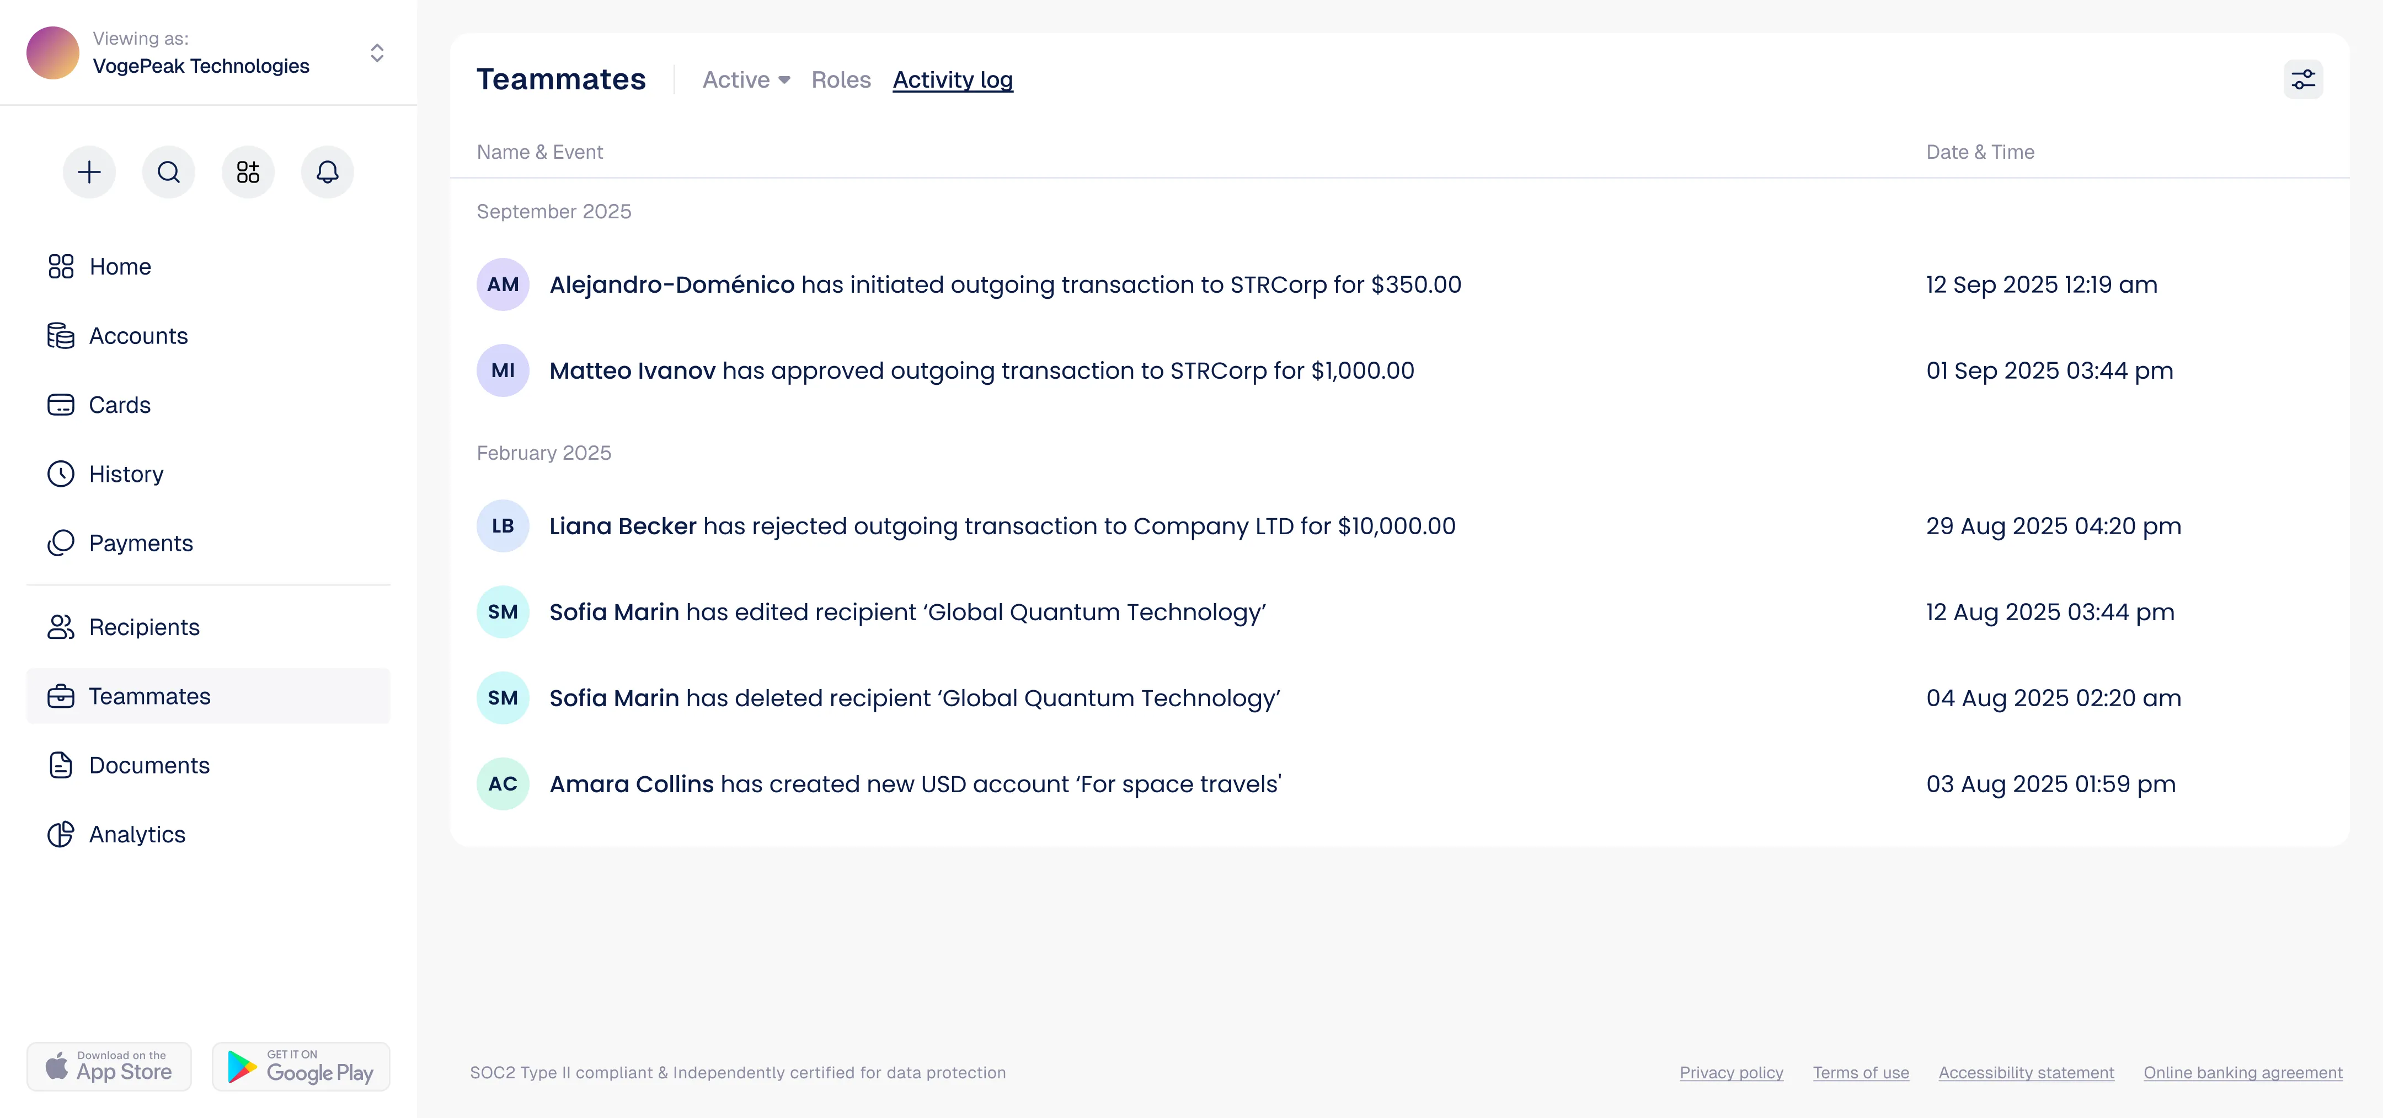Open search via magnifier icon

[x=168, y=172]
